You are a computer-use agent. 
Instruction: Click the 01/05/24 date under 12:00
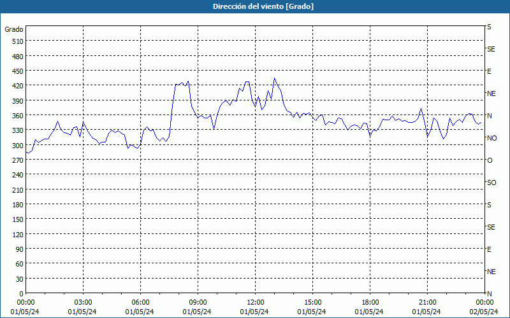coord(254,312)
